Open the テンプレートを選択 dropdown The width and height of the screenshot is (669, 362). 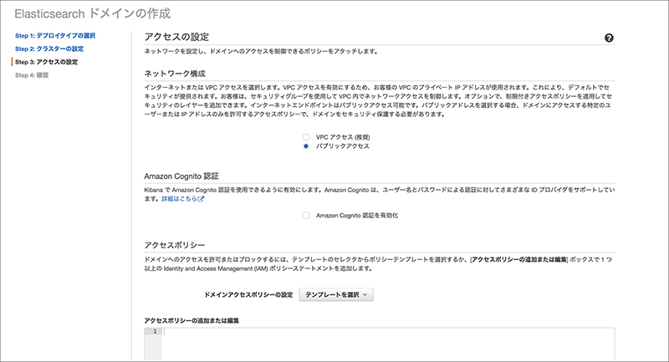pyautogui.click(x=335, y=294)
